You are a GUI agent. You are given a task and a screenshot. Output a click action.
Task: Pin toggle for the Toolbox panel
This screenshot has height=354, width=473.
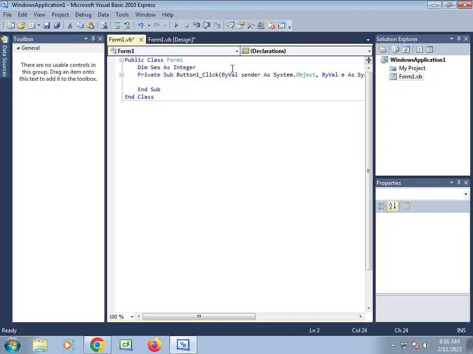[93, 39]
